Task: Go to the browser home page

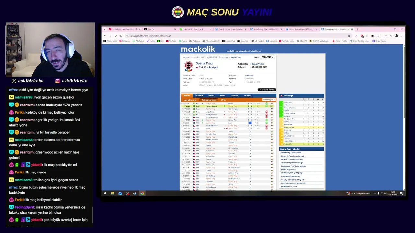Action: pos(121,36)
